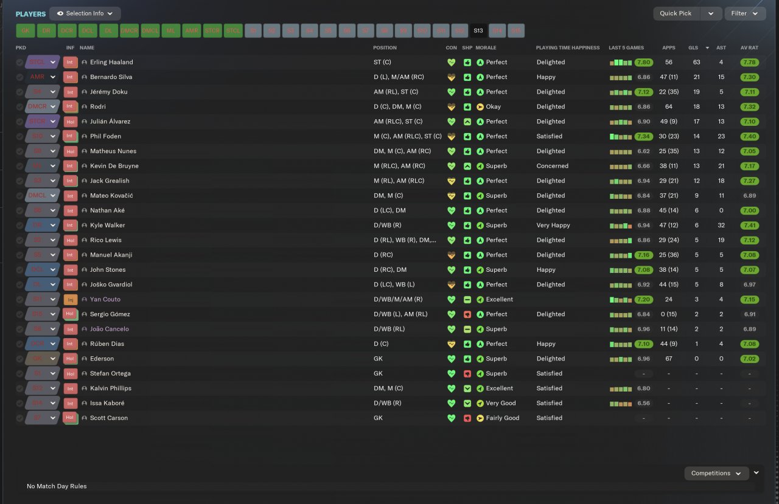Toggle the pick checkbox for Ederson
779x504 pixels.
pos(20,359)
